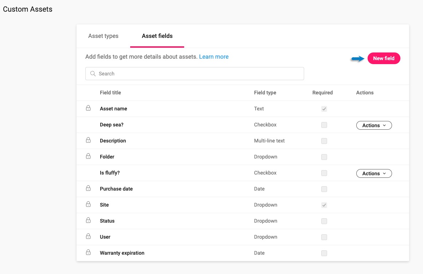
Task: Click the lock icon beside Status
Action: [88, 220]
